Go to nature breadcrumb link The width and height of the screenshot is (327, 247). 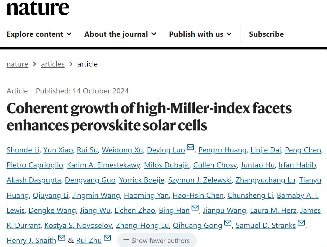(17, 64)
